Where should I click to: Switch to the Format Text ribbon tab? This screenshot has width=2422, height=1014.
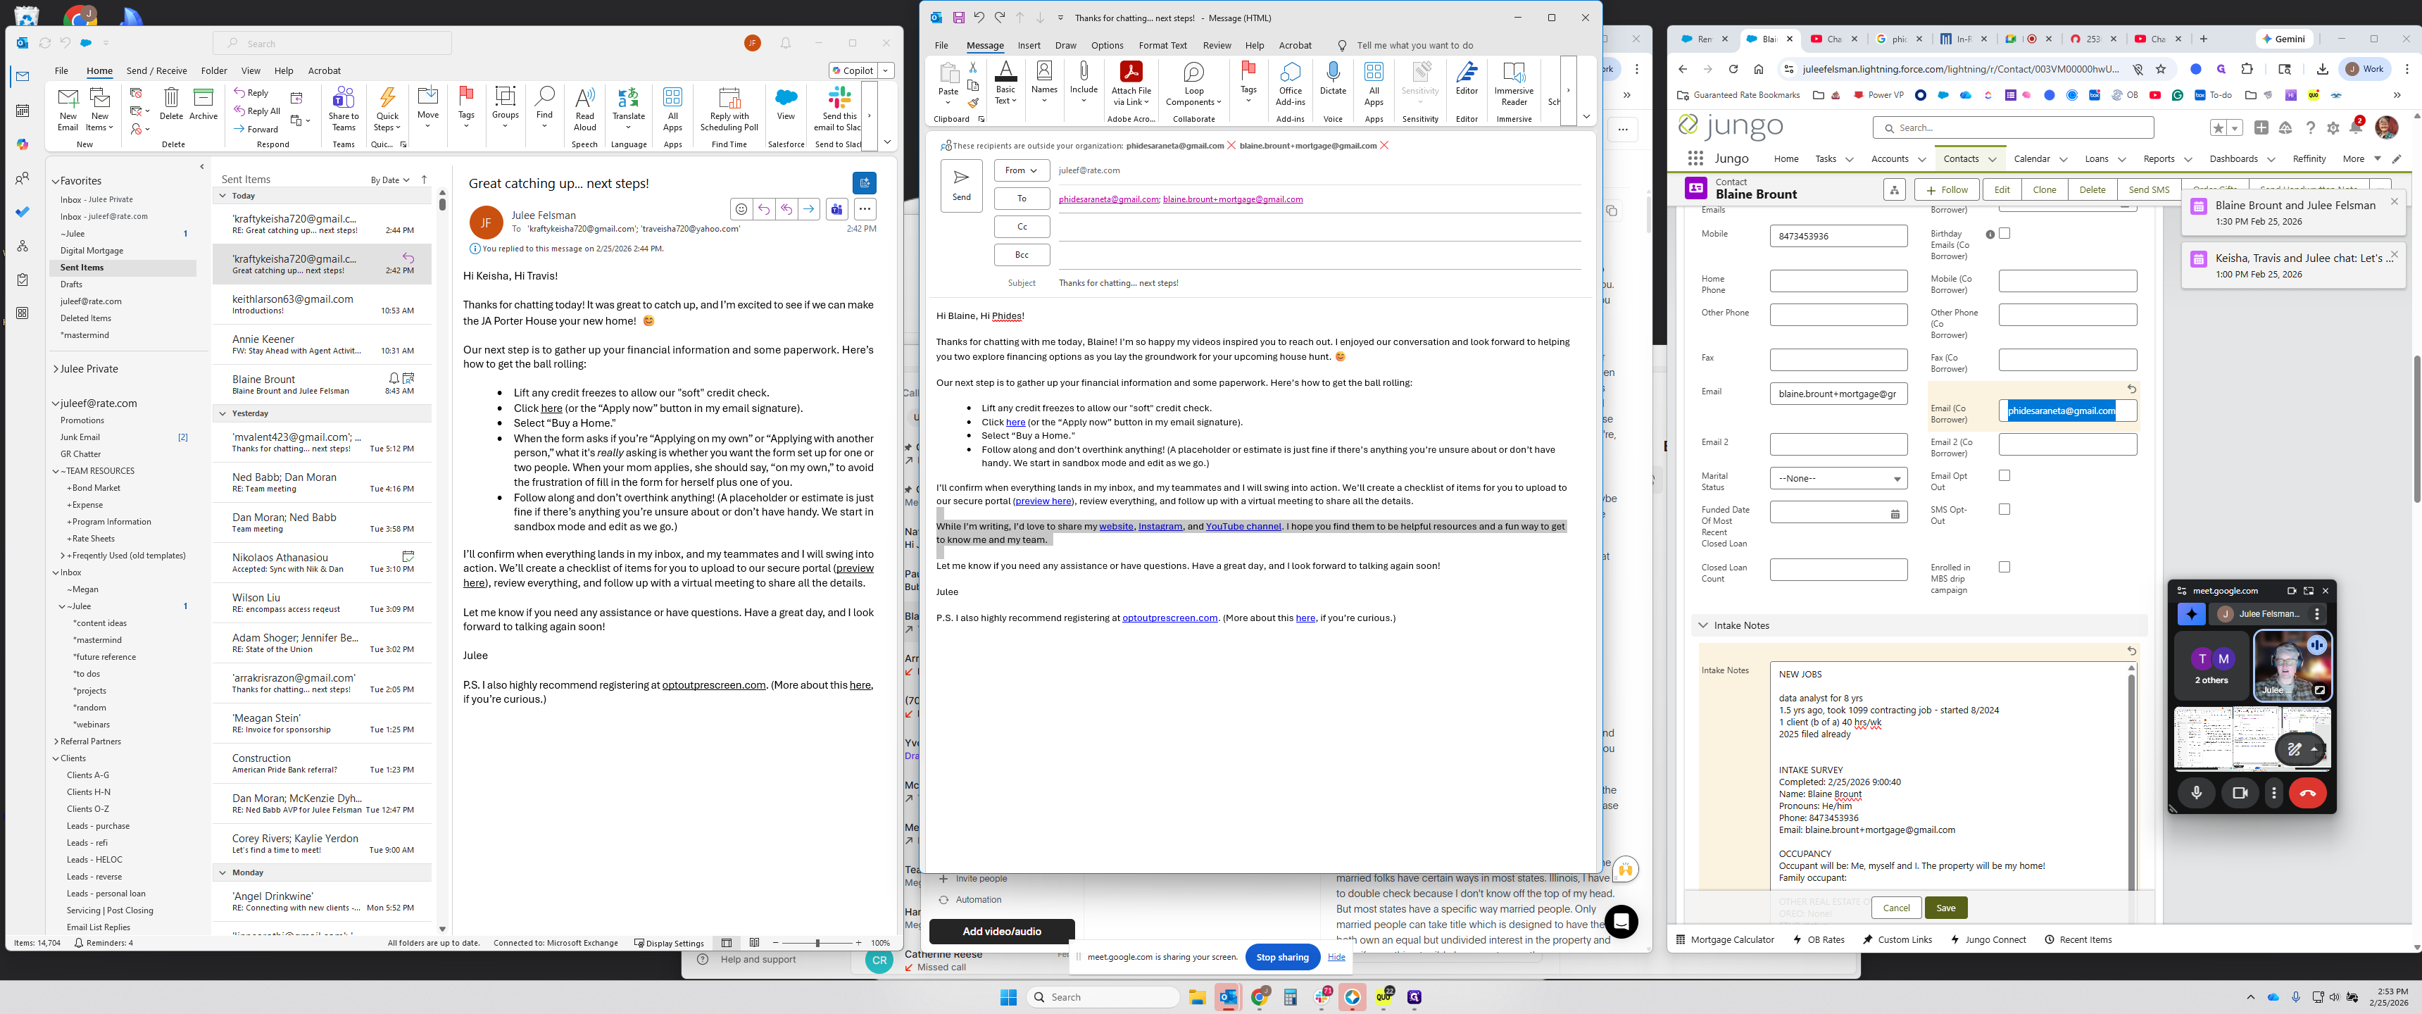(x=1162, y=44)
